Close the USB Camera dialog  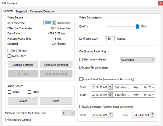click(159, 3)
